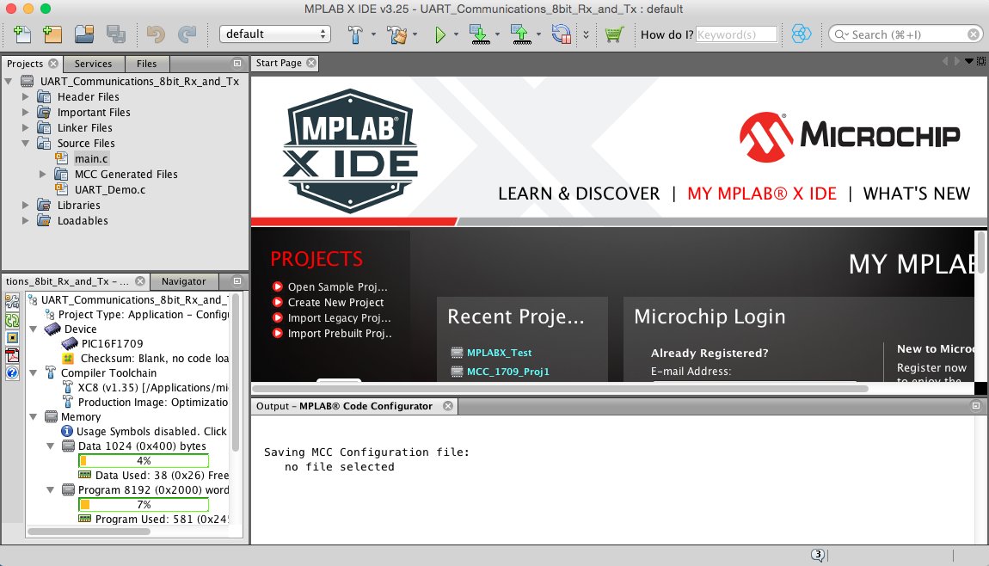Open the MPLAB Code Configurator icon
Viewport: 989px width, 566px height.
coord(802,34)
